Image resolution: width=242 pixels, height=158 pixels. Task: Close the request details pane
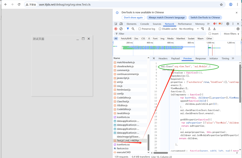tap(154, 58)
